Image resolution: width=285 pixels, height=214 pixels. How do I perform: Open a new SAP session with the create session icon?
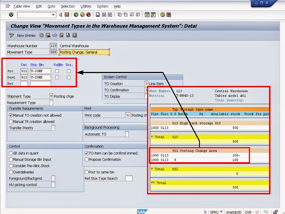147,15
